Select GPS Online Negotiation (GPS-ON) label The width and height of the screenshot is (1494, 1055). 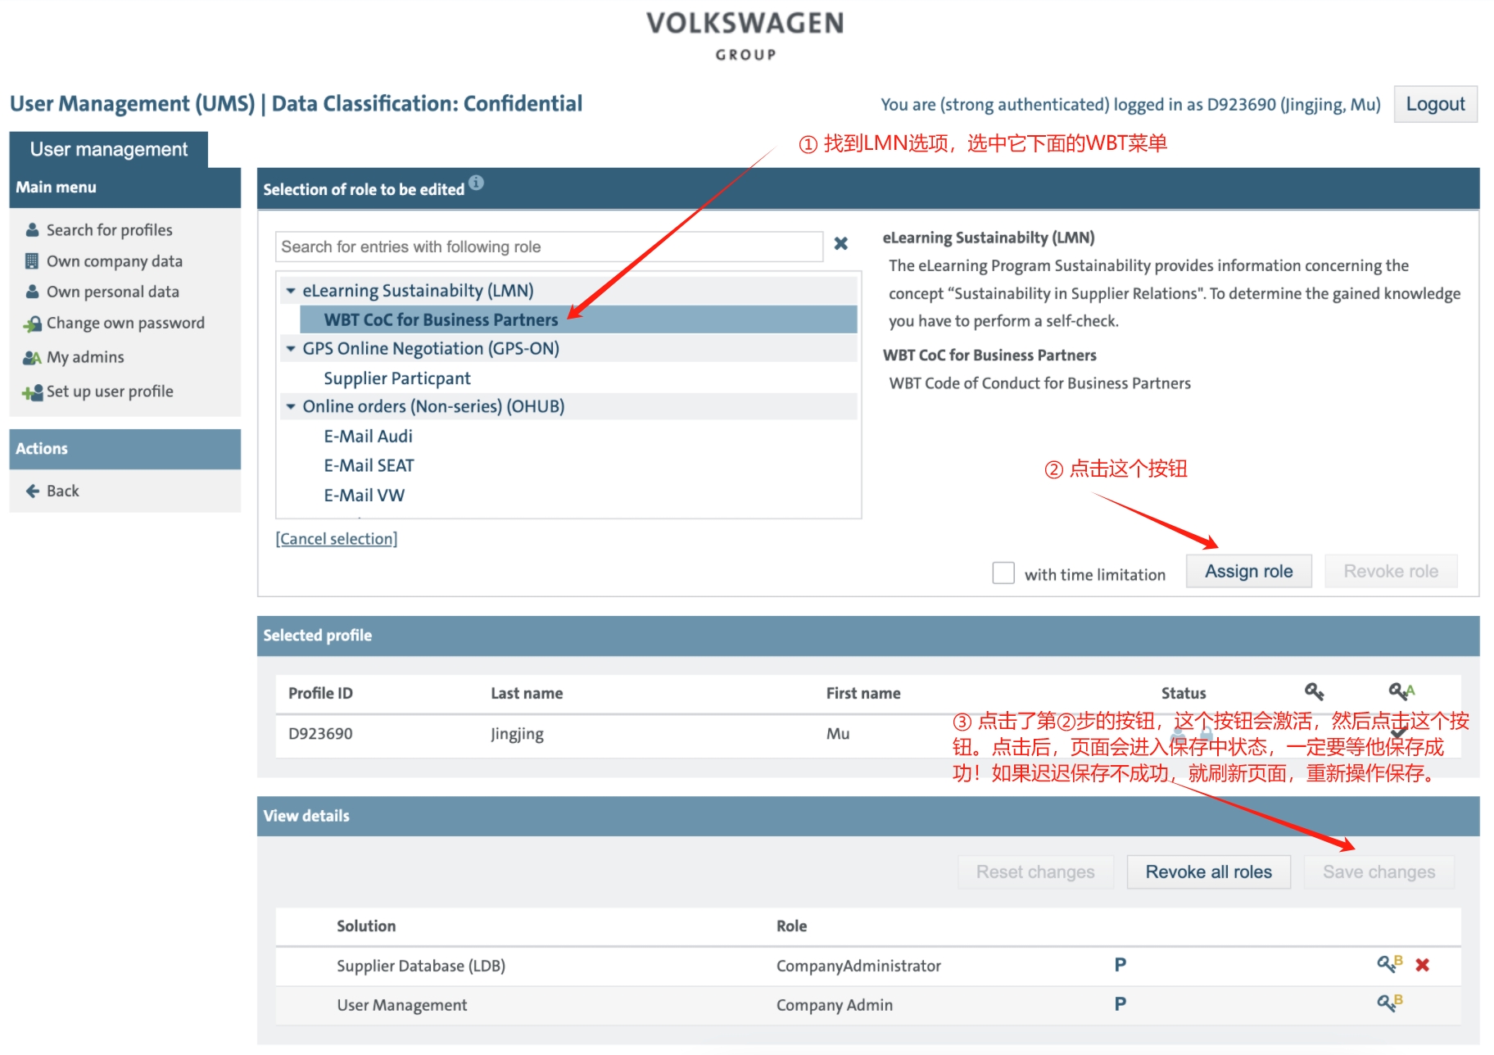click(x=431, y=349)
